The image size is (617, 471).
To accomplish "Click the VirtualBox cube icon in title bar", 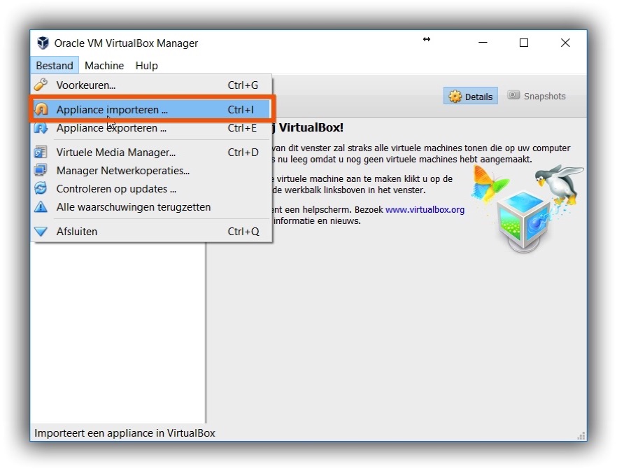I will [43, 43].
